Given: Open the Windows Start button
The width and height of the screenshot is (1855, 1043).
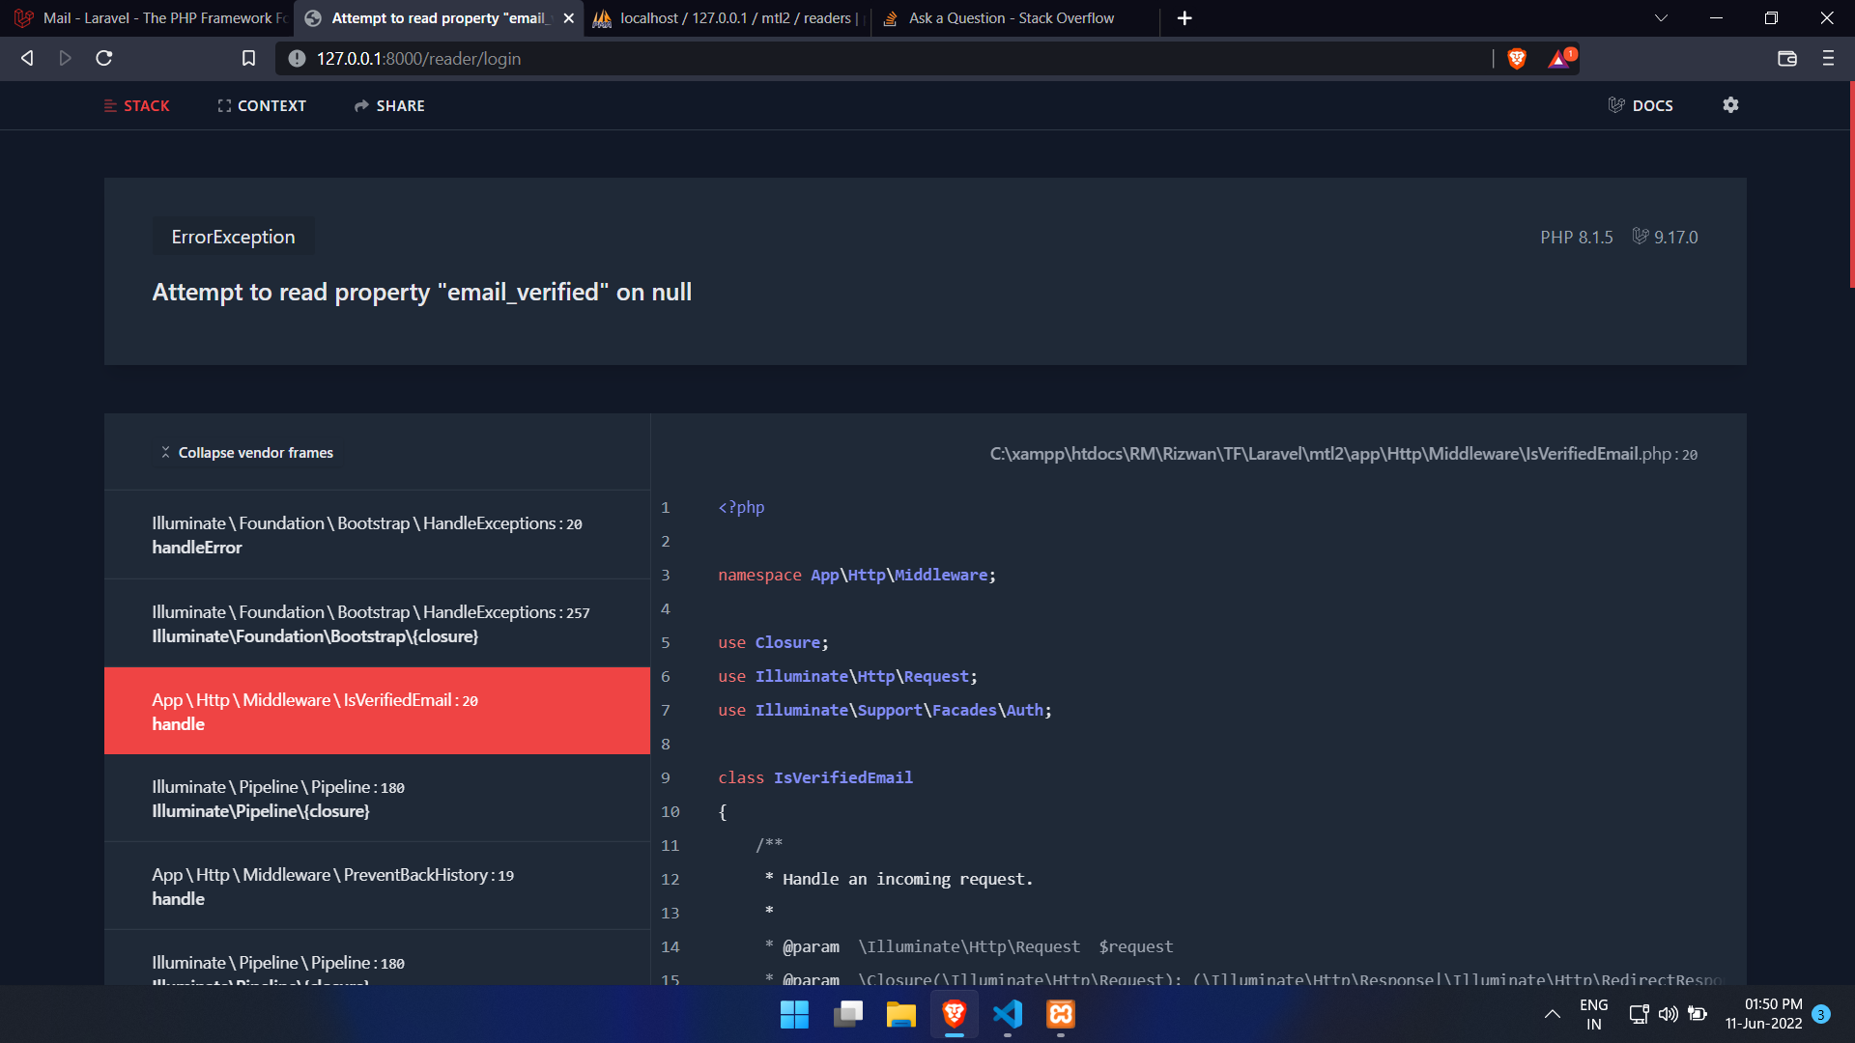Looking at the screenshot, I should pyautogui.click(x=794, y=1014).
